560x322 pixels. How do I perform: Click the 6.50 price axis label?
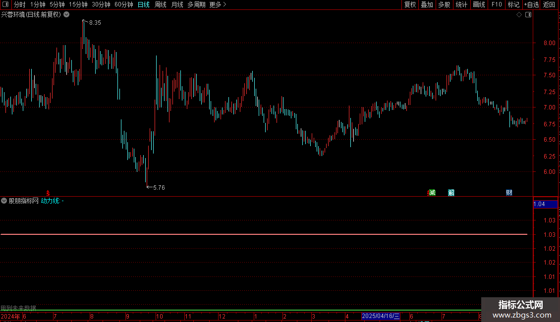[x=550, y=139]
